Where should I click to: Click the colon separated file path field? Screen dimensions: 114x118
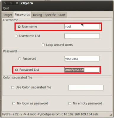point(86,88)
